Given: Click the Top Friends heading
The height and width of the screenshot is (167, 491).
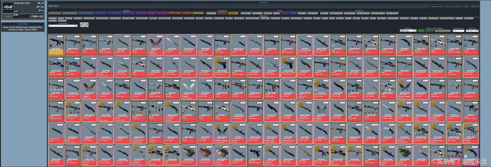Looking at the screenshot, I should tap(23, 24).
